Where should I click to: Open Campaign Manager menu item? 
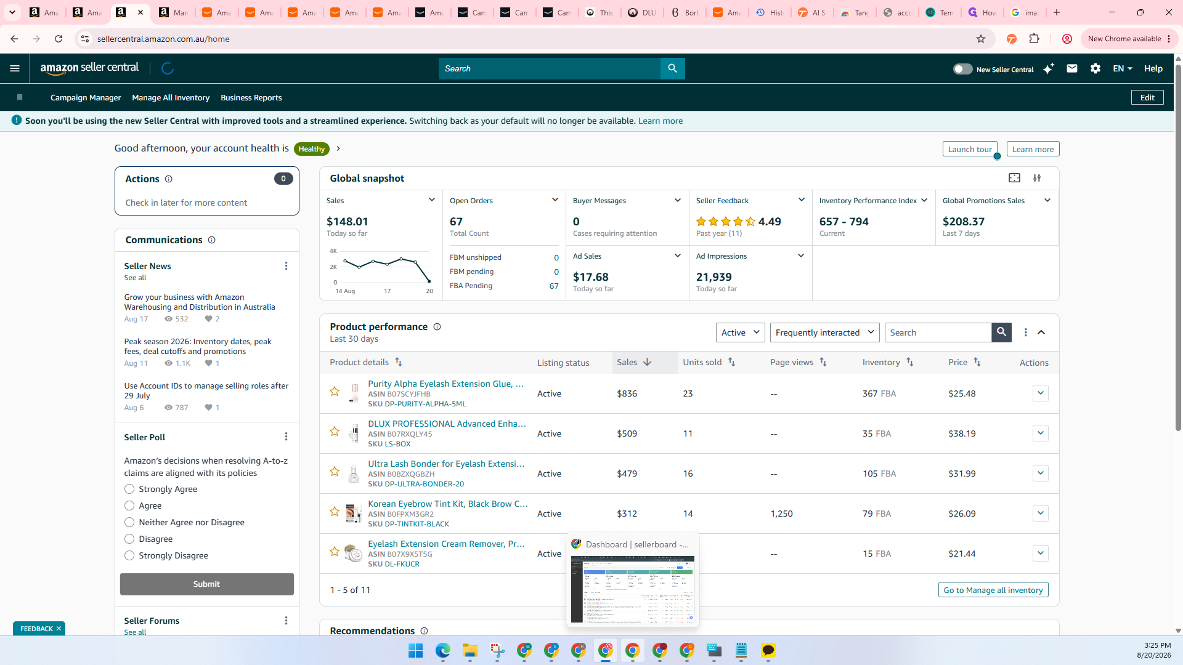[86, 97]
